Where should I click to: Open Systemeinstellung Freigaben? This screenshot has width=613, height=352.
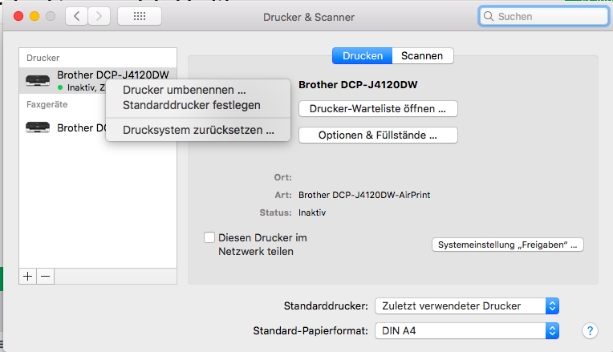pyautogui.click(x=507, y=245)
